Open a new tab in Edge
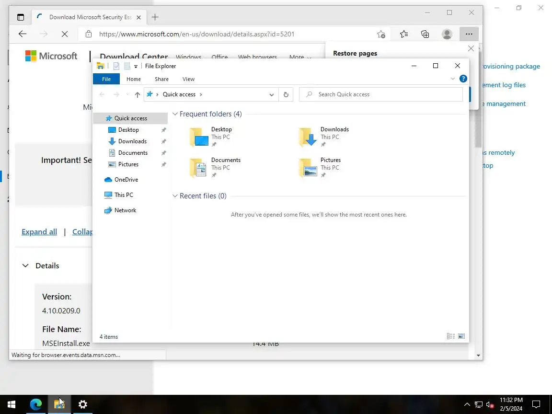The height and width of the screenshot is (414, 552). (x=155, y=17)
